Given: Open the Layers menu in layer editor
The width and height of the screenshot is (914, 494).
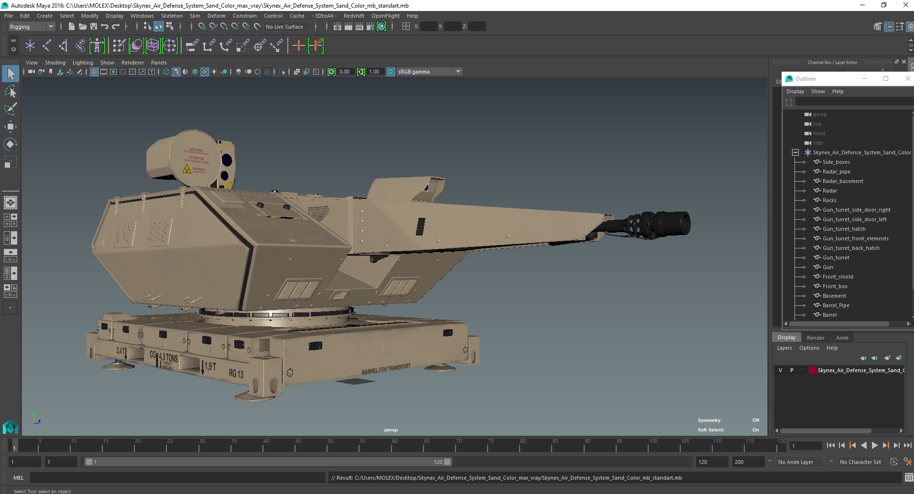Looking at the screenshot, I should [784, 348].
